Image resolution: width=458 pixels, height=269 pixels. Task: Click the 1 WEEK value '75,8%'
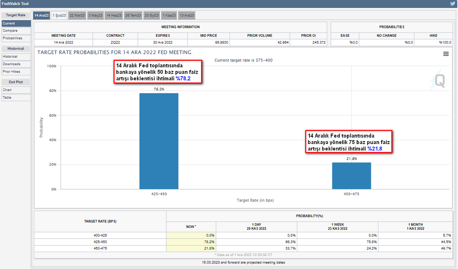click(372, 242)
